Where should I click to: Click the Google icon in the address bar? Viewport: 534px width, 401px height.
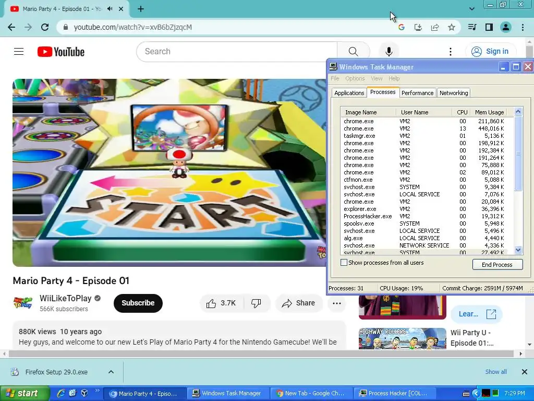click(x=401, y=27)
